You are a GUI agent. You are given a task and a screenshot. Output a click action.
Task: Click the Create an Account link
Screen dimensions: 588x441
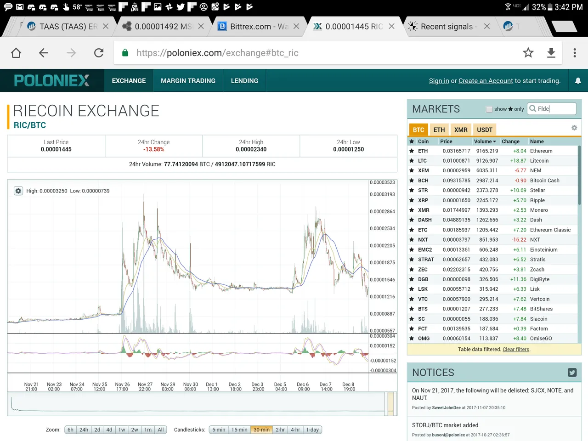point(486,81)
